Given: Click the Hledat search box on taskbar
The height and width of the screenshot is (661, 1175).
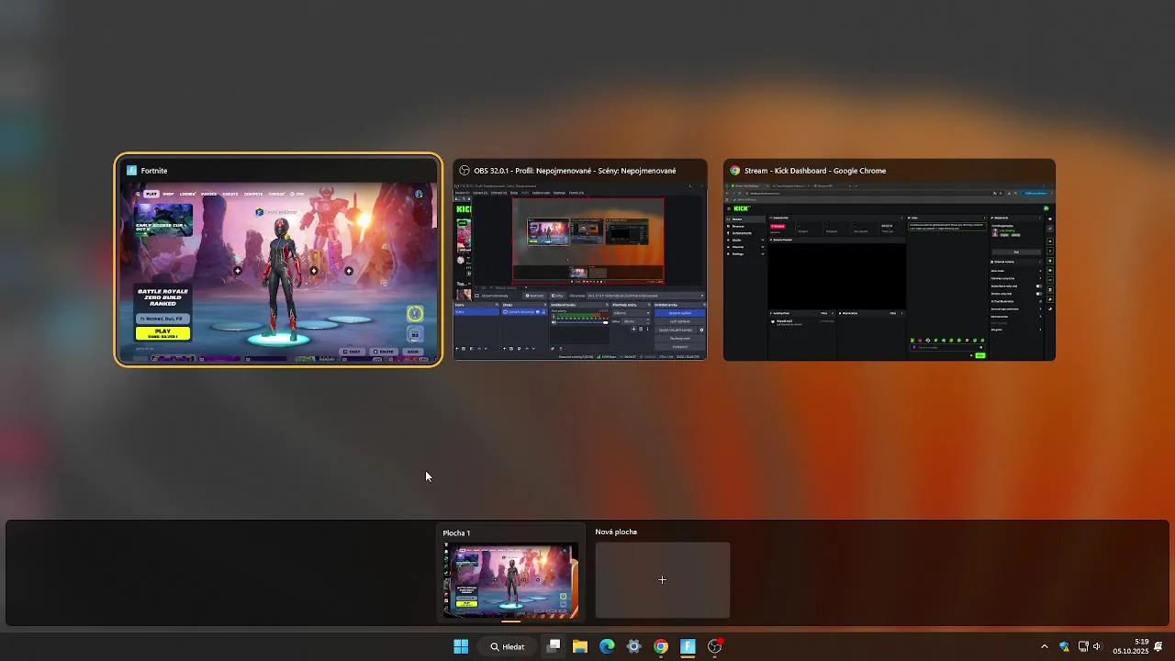Looking at the screenshot, I should point(508,646).
